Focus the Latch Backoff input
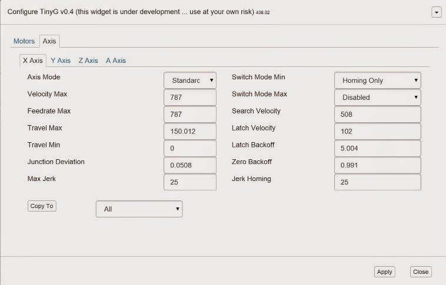 pos(377,149)
